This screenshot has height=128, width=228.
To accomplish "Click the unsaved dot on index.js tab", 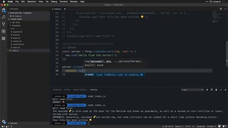I will pyautogui.click(x=65, y=9).
